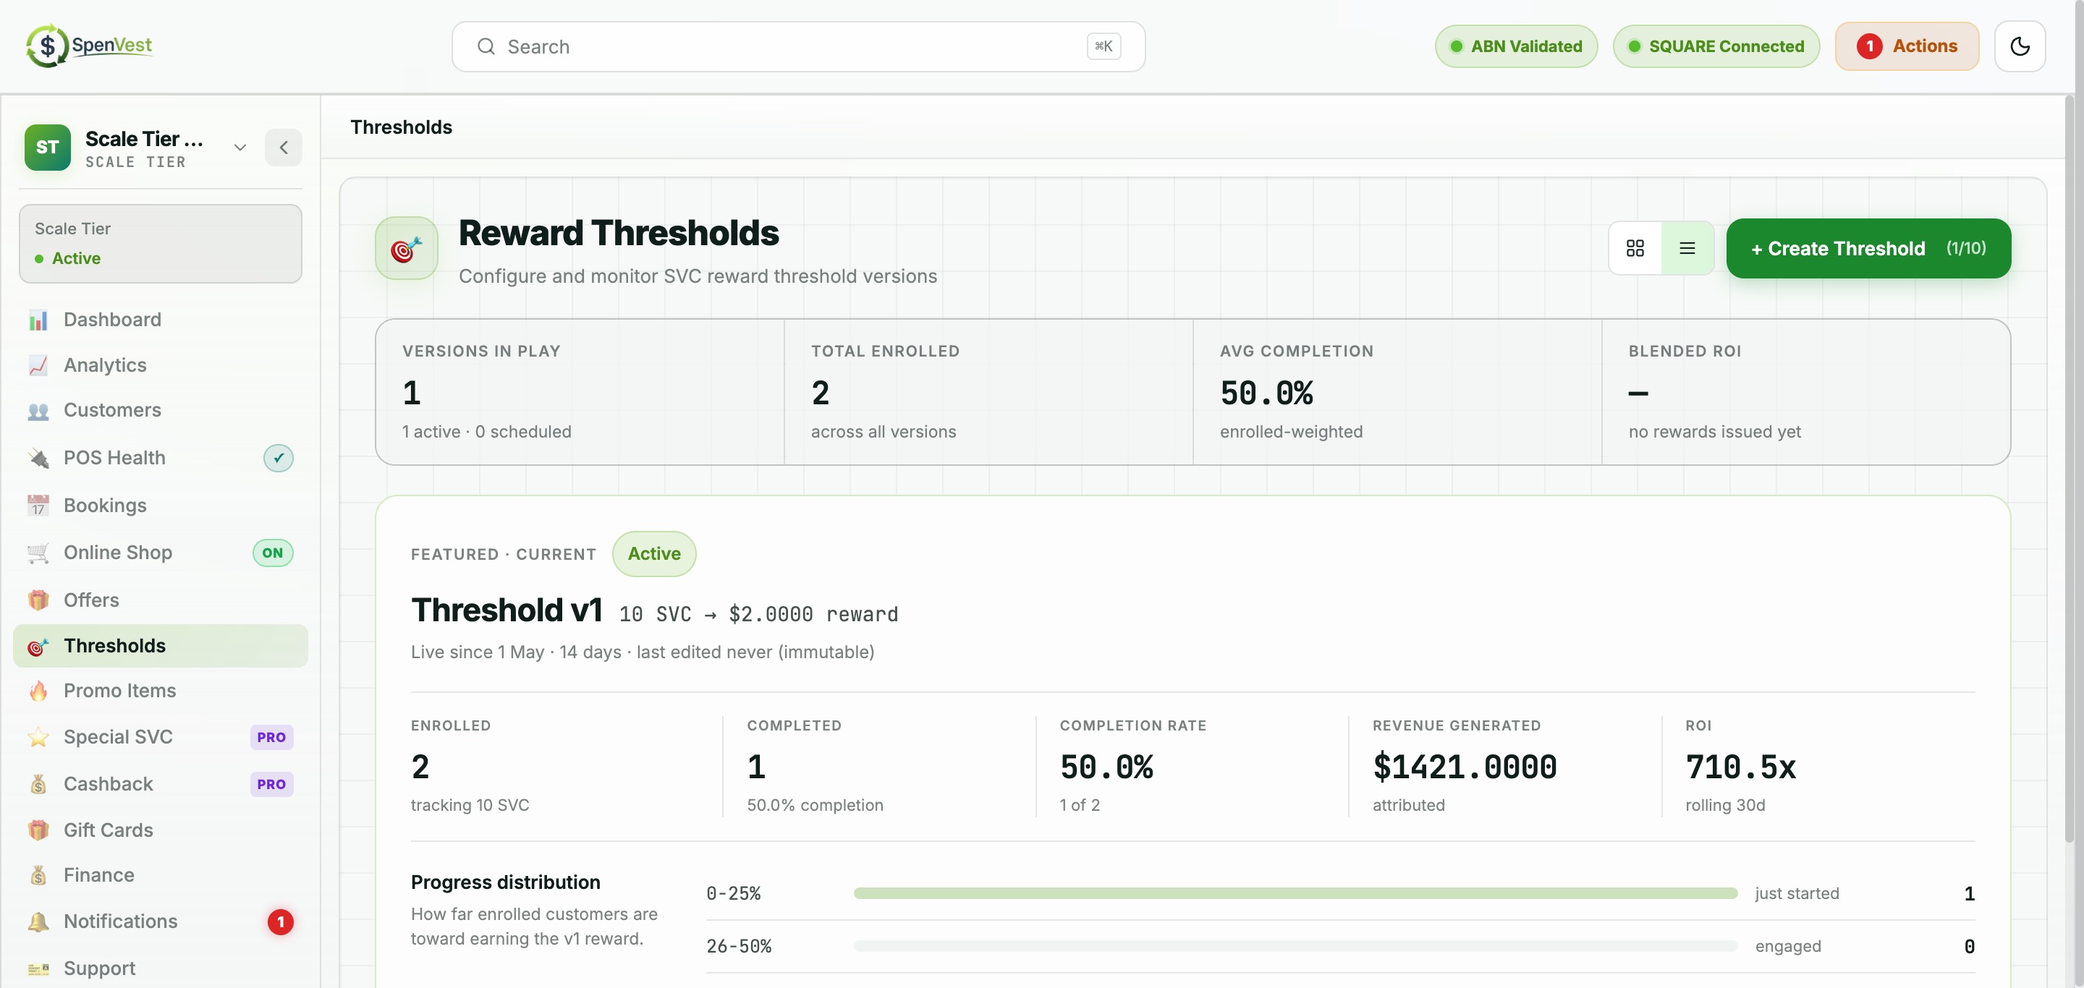The image size is (2084, 988).
Task: Click the SQUARE Connected status pill
Action: pos(1716,46)
